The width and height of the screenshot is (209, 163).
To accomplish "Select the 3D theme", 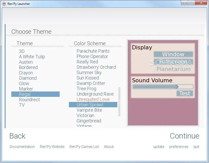I will (x=22, y=51).
